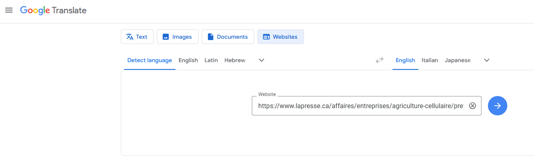This screenshot has height=163, width=534.
Task: Set source language to Hebrew
Action: coord(235,60)
